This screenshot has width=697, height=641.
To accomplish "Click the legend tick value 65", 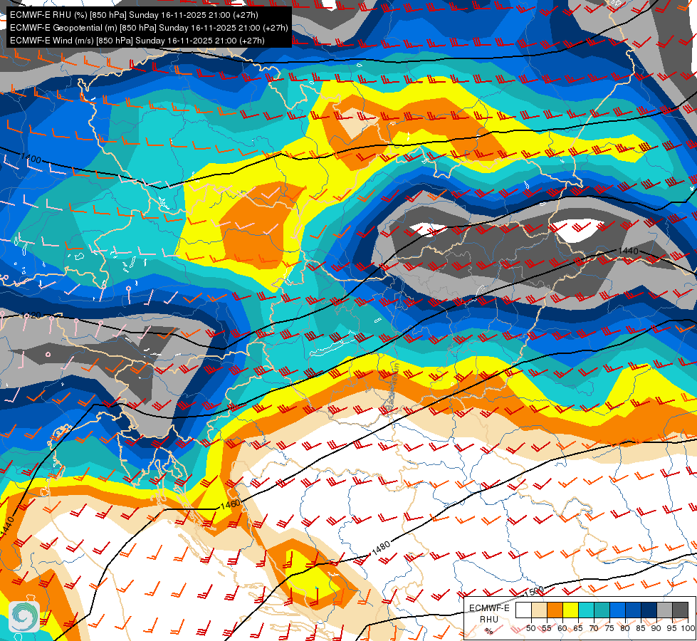I will (578, 629).
